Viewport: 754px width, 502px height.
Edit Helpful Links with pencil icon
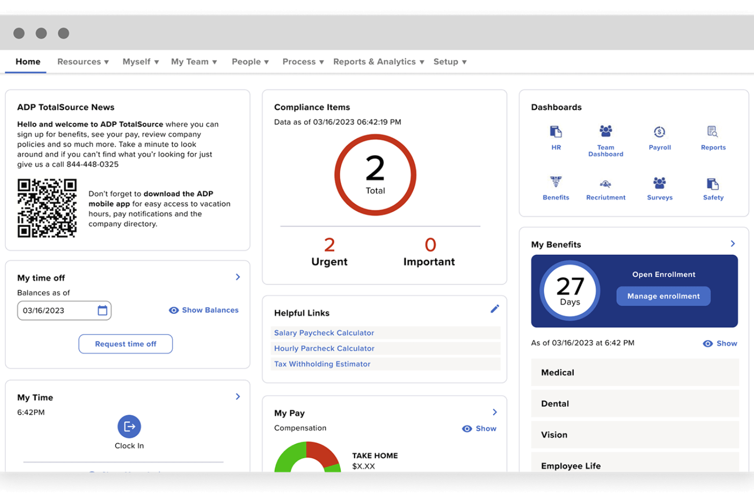(x=495, y=309)
